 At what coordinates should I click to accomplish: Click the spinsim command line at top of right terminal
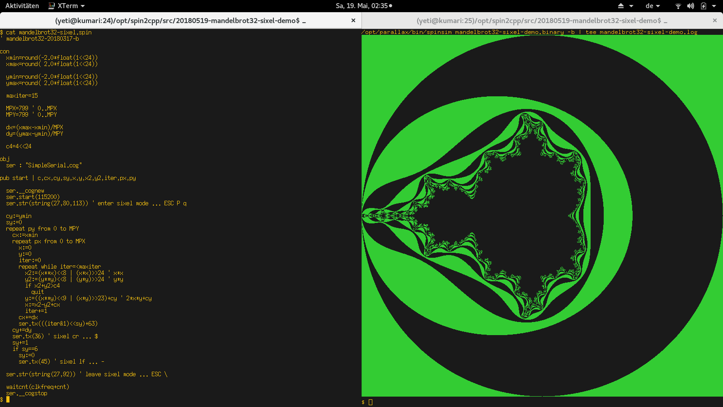click(x=530, y=32)
